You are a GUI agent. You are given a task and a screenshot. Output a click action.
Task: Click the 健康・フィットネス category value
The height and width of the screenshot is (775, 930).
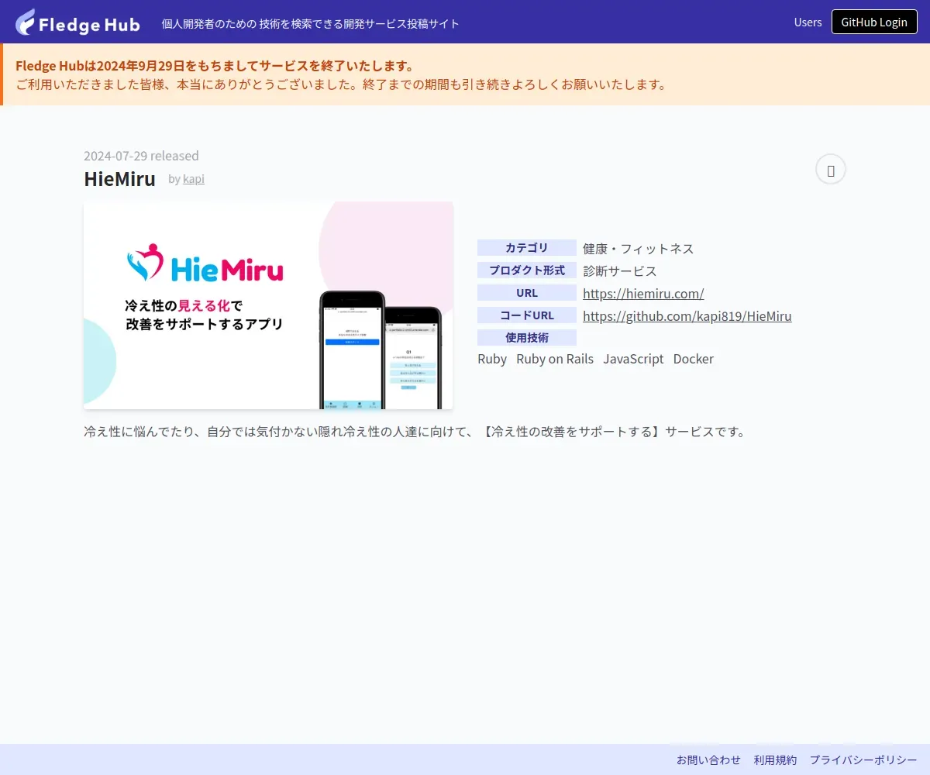639,249
